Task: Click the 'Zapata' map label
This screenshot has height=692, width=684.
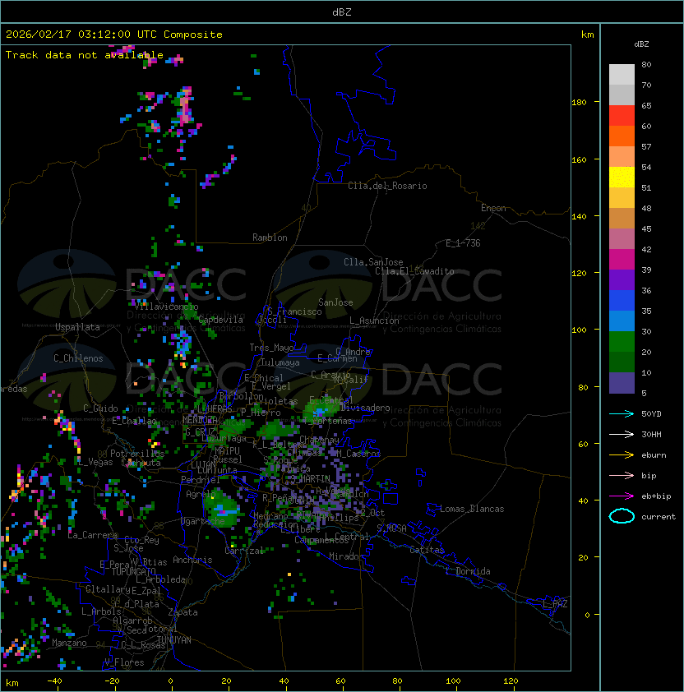Action: click(x=183, y=612)
